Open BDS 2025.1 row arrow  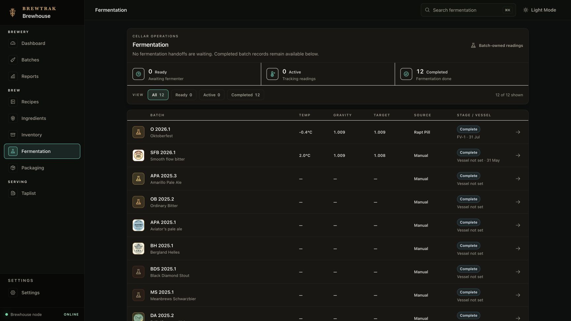tap(518, 272)
